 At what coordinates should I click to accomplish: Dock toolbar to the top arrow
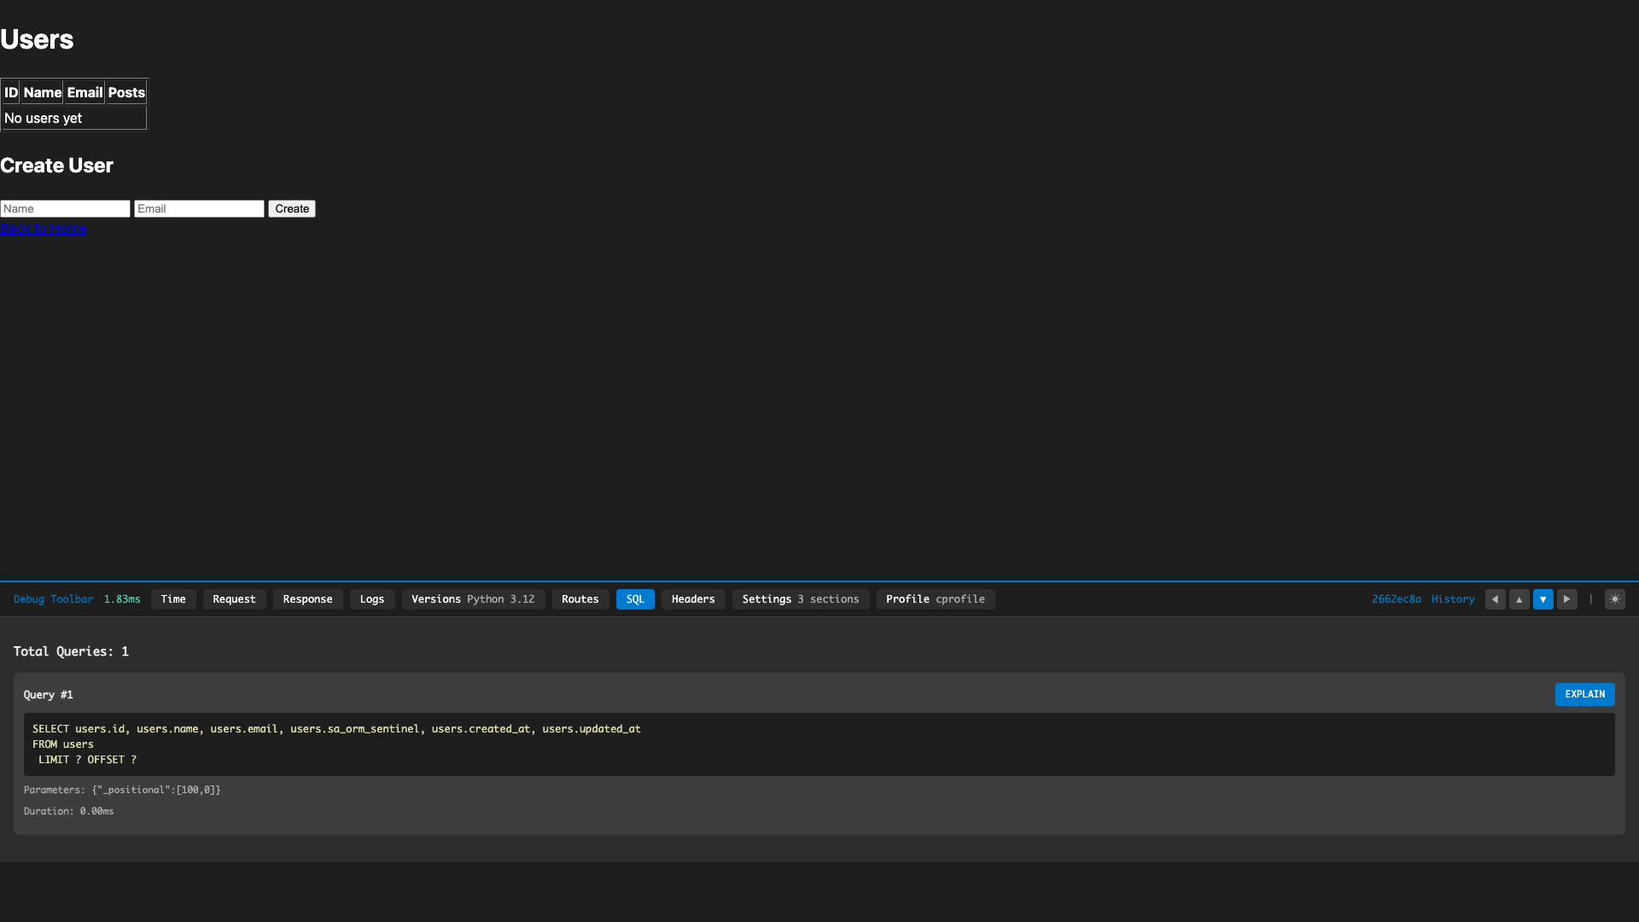[1519, 599]
